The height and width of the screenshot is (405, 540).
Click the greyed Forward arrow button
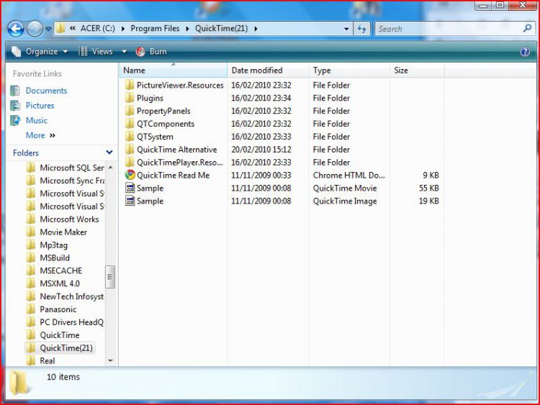click(x=35, y=29)
